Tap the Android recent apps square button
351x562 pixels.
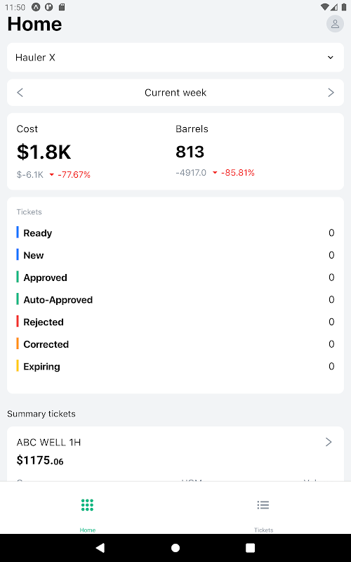pyautogui.click(x=251, y=548)
